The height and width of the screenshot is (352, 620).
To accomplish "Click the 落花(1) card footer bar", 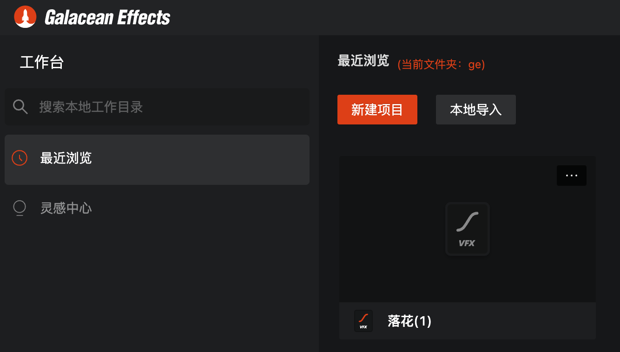I will (468, 321).
